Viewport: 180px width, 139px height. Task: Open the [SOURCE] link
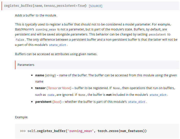95,6
